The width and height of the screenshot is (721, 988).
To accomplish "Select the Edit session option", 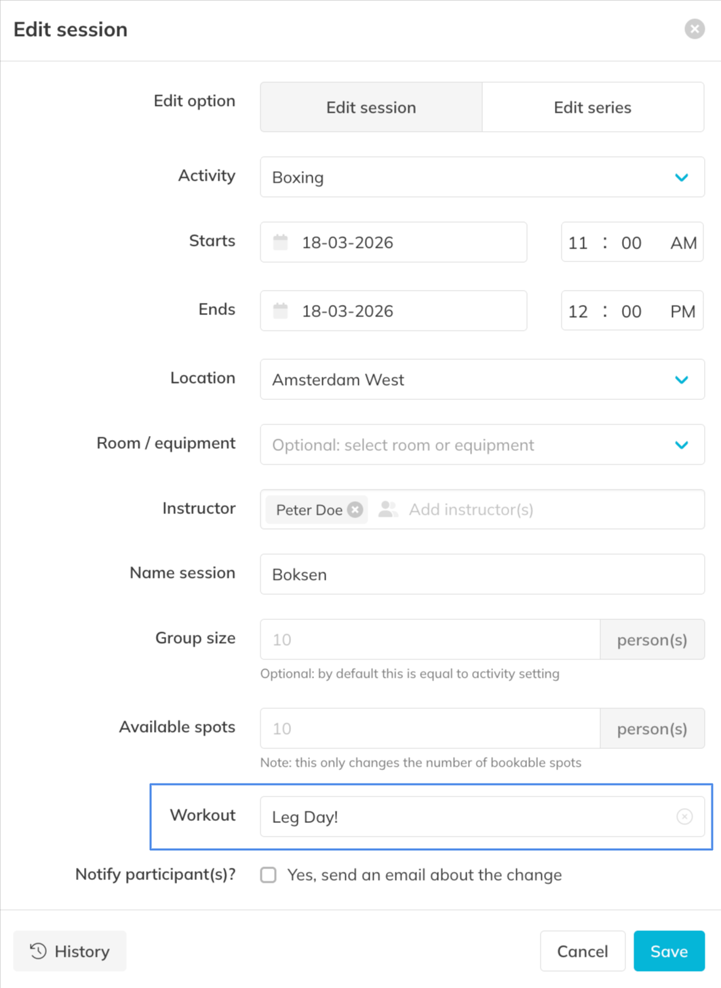I will click(x=371, y=107).
